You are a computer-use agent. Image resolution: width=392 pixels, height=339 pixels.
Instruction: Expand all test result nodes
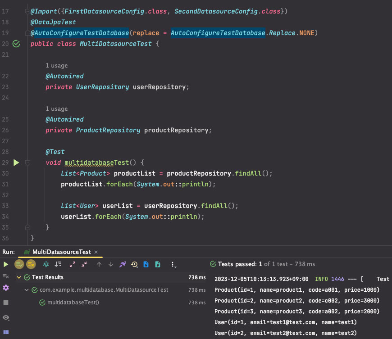click(x=73, y=264)
